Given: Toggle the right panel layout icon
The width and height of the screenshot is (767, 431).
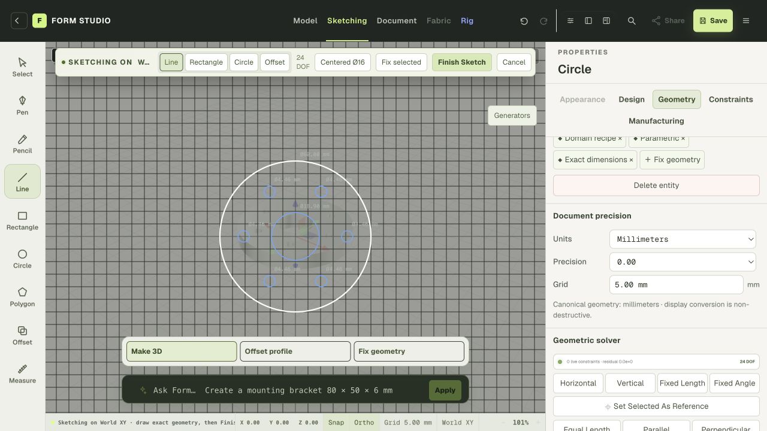Looking at the screenshot, I should click(606, 21).
